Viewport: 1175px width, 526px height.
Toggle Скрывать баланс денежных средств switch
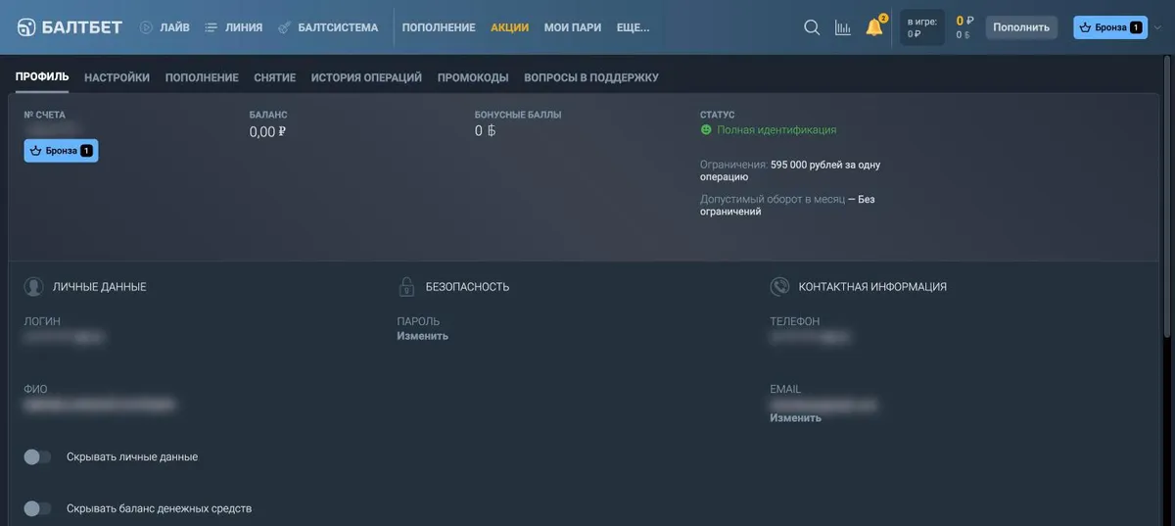[x=37, y=508]
